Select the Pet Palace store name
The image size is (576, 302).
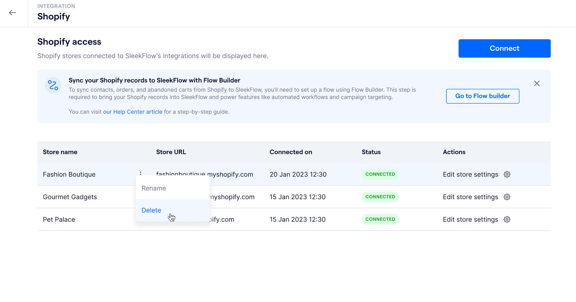tap(59, 219)
